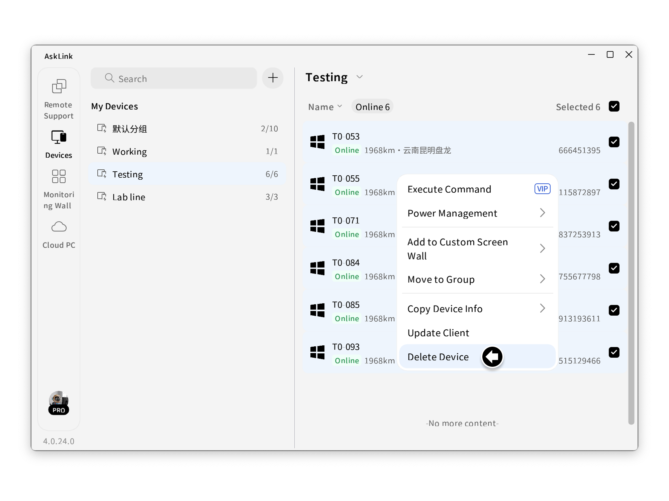Click the PRO user avatar
The image size is (669, 501).
(x=59, y=402)
